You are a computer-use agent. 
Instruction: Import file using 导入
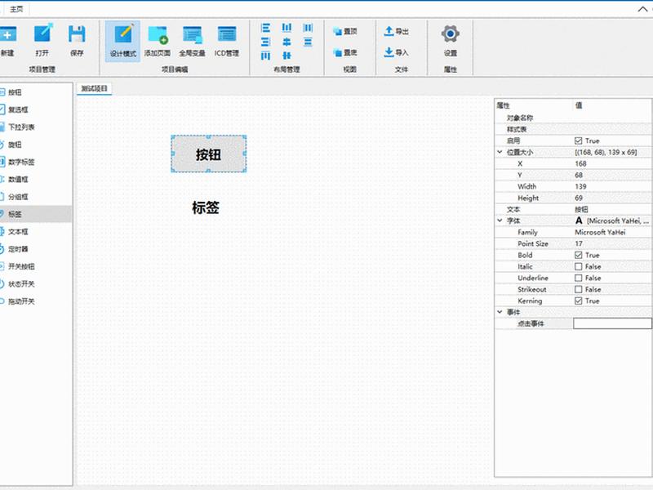tap(396, 52)
